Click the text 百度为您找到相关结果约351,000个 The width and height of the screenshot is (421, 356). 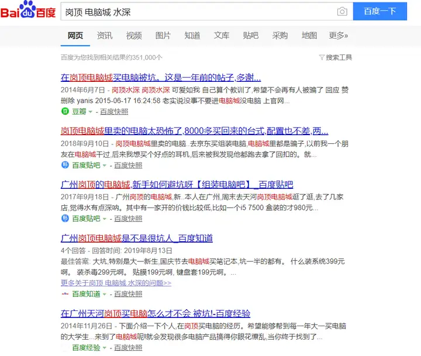[x=112, y=57]
